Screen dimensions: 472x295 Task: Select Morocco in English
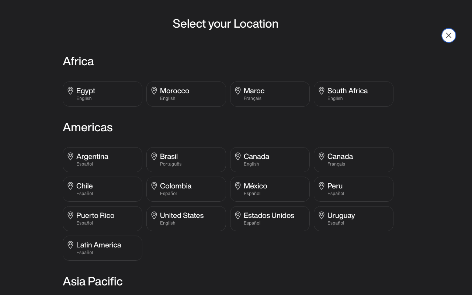click(186, 94)
